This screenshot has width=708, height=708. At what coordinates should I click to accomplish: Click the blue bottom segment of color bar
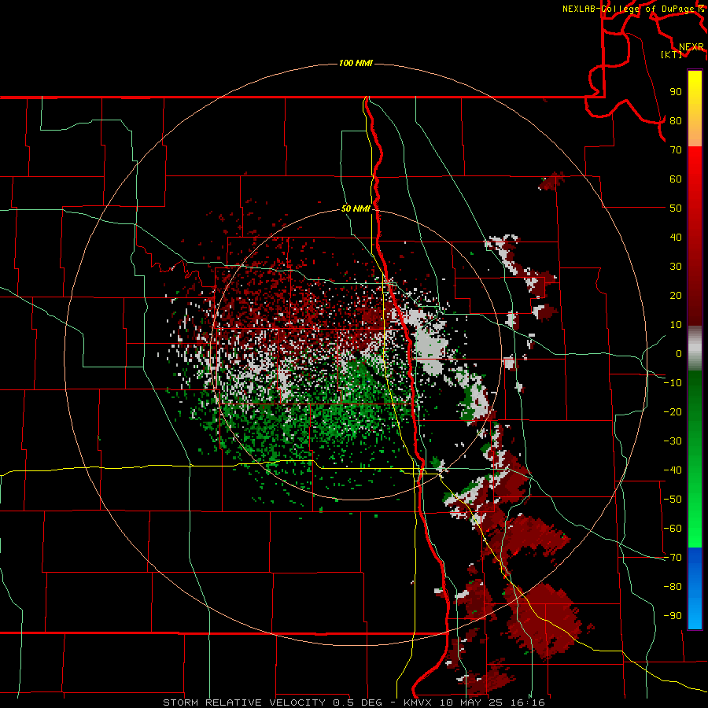pos(695,588)
